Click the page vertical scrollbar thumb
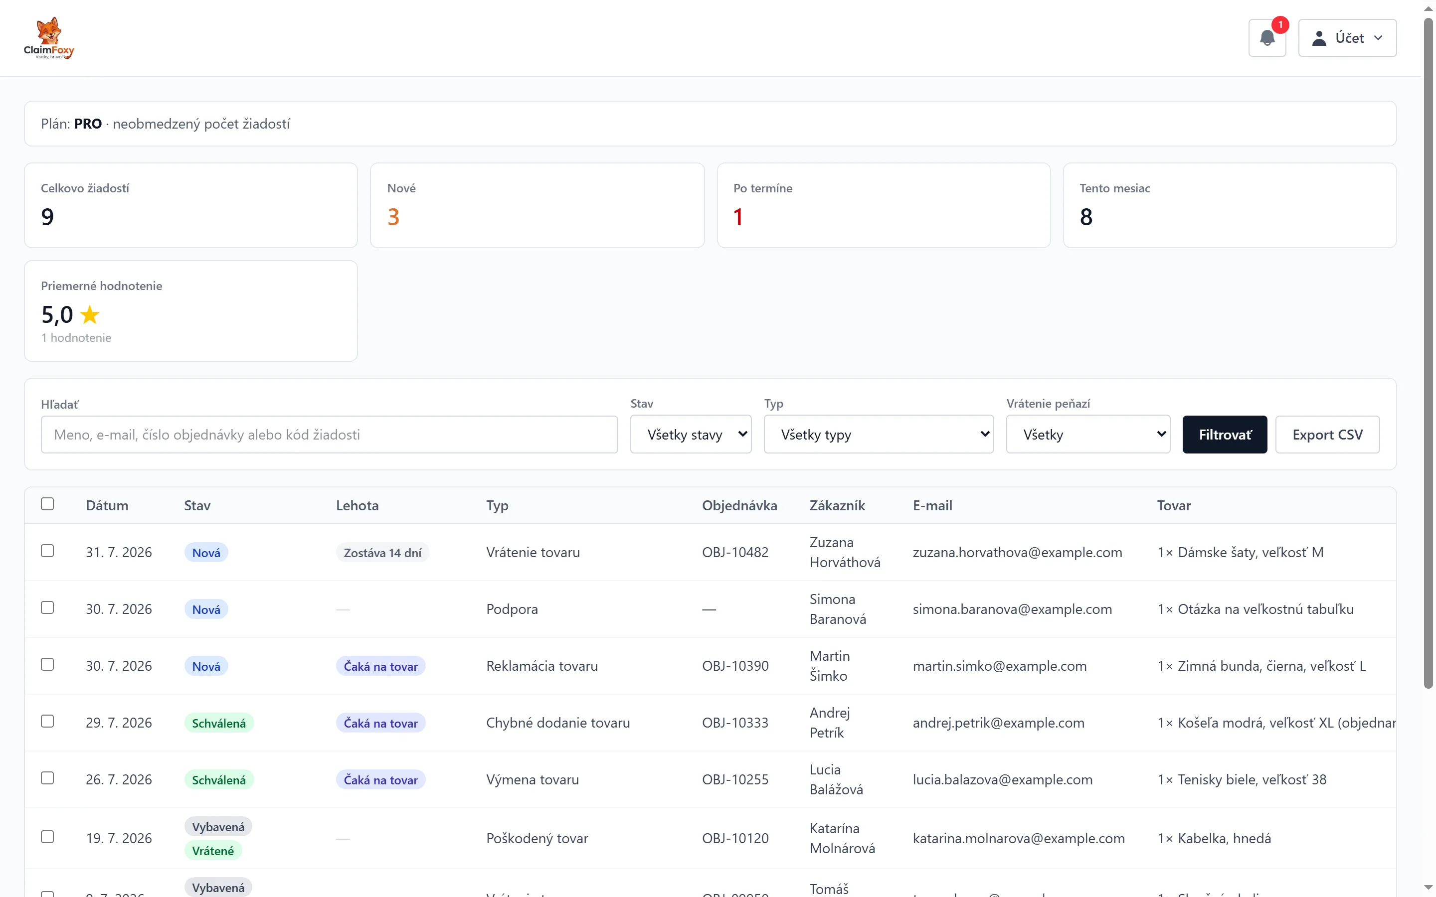The width and height of the screenshot is (1436, 897). point(1429,353)
